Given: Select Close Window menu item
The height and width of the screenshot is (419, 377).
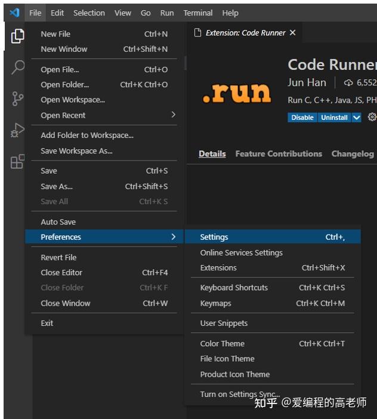Looking at the screenshot, I should pyautogui.click(x=104, y=303).
